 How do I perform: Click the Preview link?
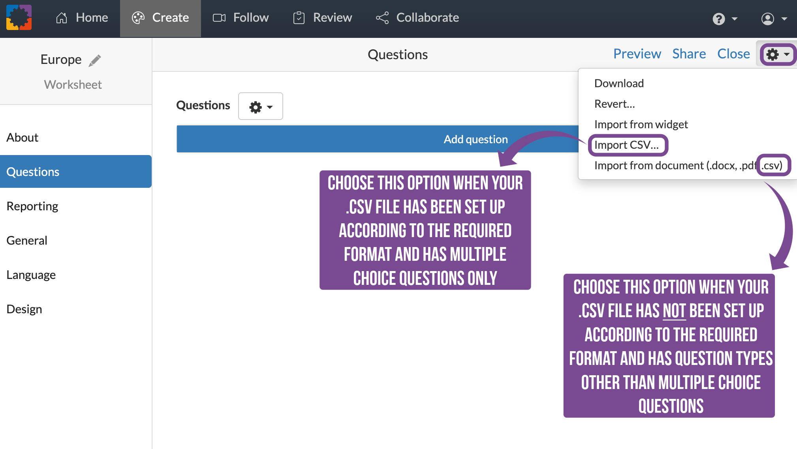(x=637, y=54)
